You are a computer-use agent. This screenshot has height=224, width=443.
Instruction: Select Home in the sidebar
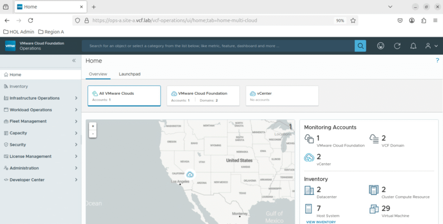41,75
